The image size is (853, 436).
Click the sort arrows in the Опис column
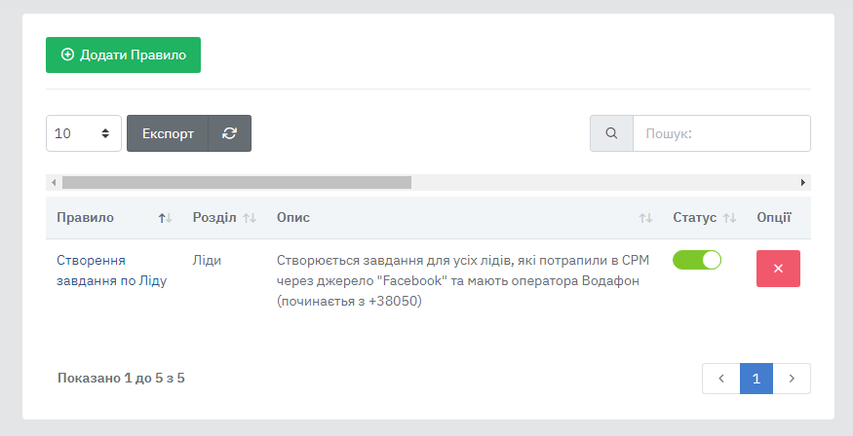pyautogui.click(x=644, y=218)
